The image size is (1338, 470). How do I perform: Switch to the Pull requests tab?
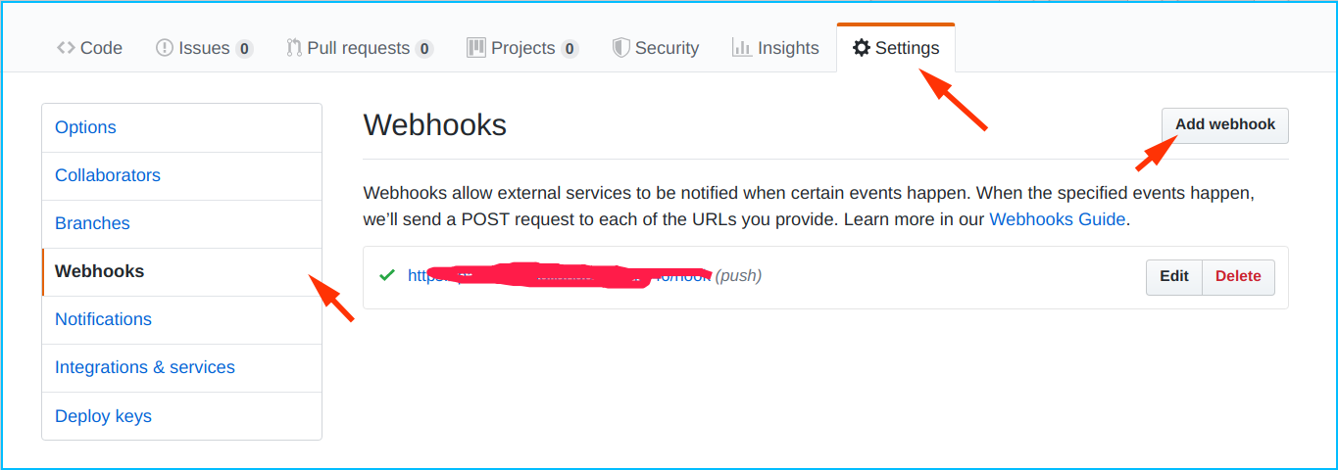click(x=358, y=48)
